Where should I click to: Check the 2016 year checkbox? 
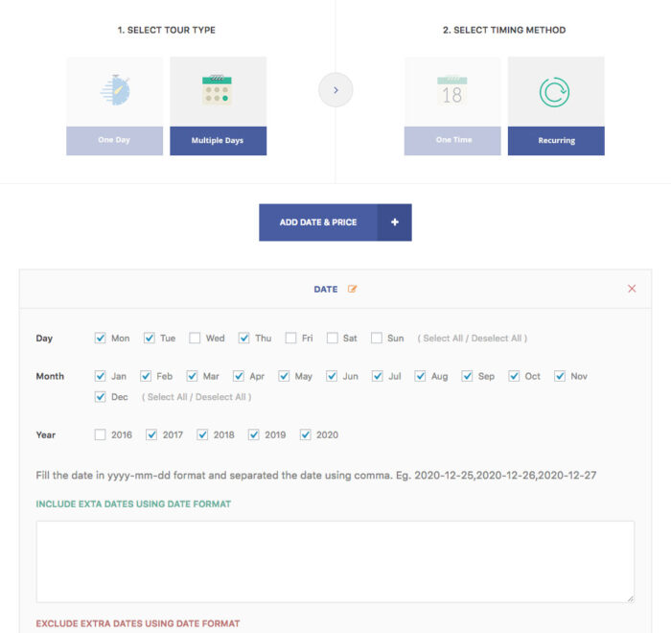tap(101, 435)
